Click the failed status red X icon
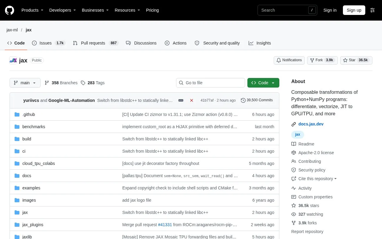The image size is (382, 239). 192,100
